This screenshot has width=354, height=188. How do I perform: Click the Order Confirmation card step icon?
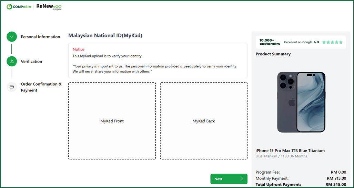[x=12, y=87]
